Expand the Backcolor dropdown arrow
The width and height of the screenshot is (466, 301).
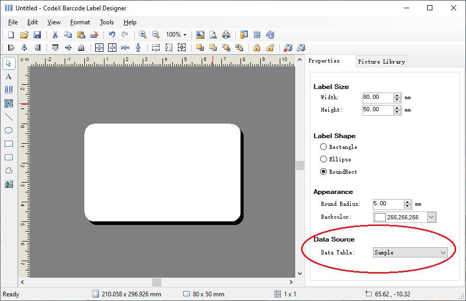click(431, 217)
